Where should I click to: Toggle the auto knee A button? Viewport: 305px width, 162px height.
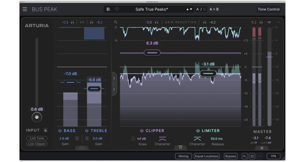click(x=133, y=138)
